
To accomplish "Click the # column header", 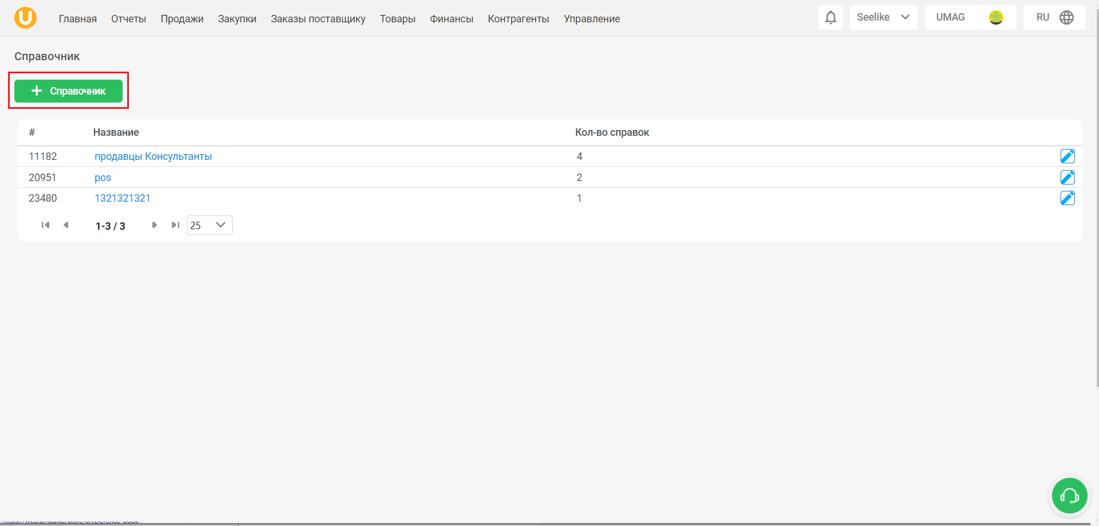I will pos(32,132).
